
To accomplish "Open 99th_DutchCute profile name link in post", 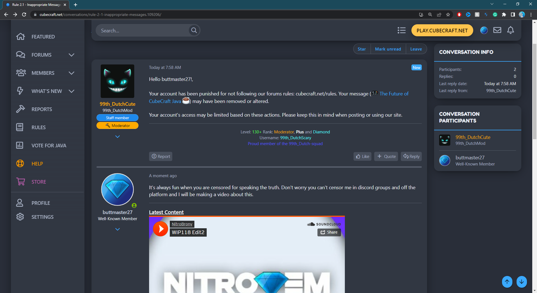I will coord(117,104).
